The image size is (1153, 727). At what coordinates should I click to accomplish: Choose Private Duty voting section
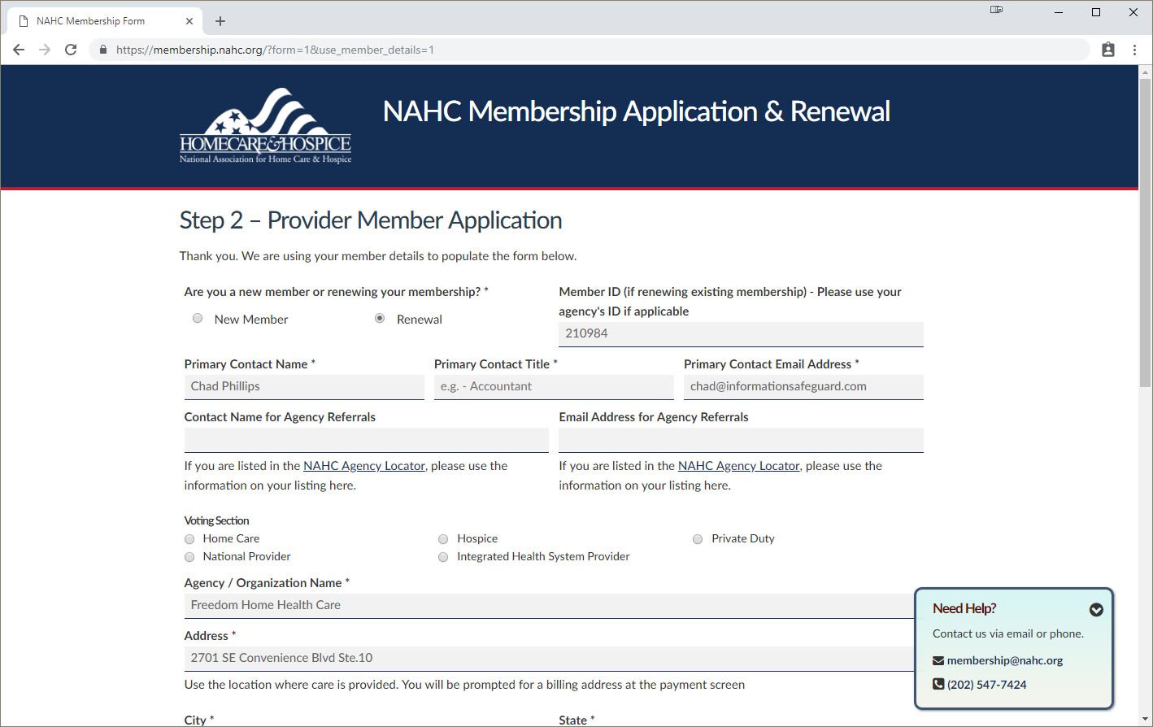coord(698,539)
